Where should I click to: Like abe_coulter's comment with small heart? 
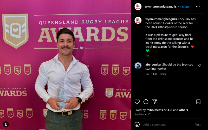199,66
